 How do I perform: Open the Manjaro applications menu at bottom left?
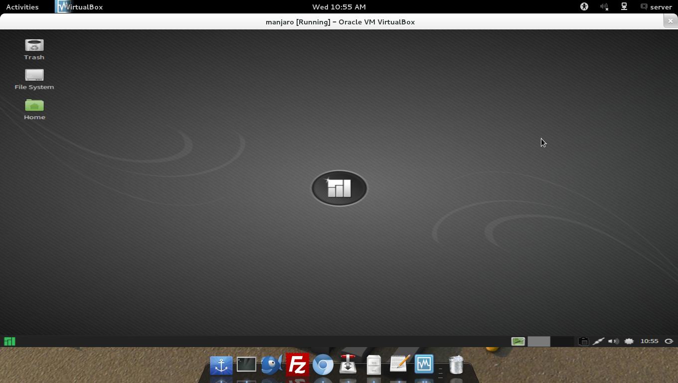(9, 341)
